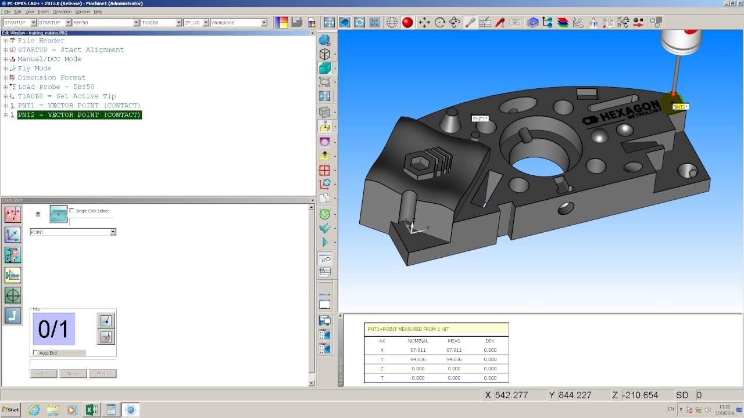744x418 pixels.
Task: Open the Help menu
Action: (x=98, y=12)
